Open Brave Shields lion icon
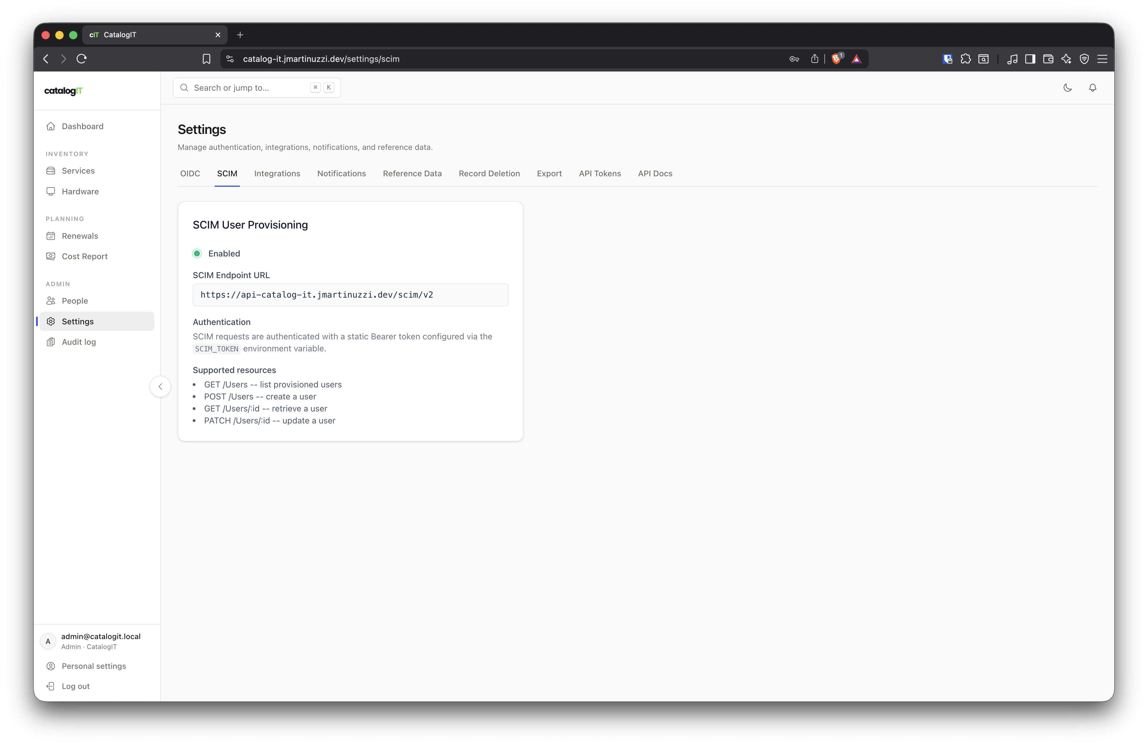Image resolution: width=1148 pixels, height=746 pixels. point(837,58)
